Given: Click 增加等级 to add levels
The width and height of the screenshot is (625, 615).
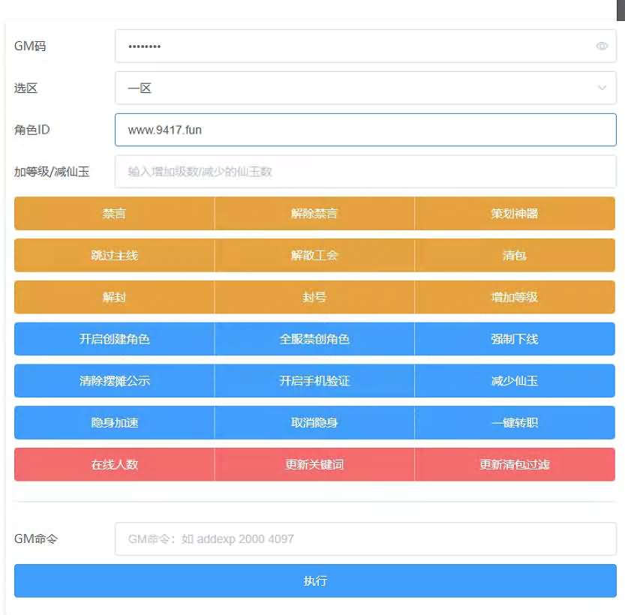Looking at the screenshot, I should (x=515, y=297).
